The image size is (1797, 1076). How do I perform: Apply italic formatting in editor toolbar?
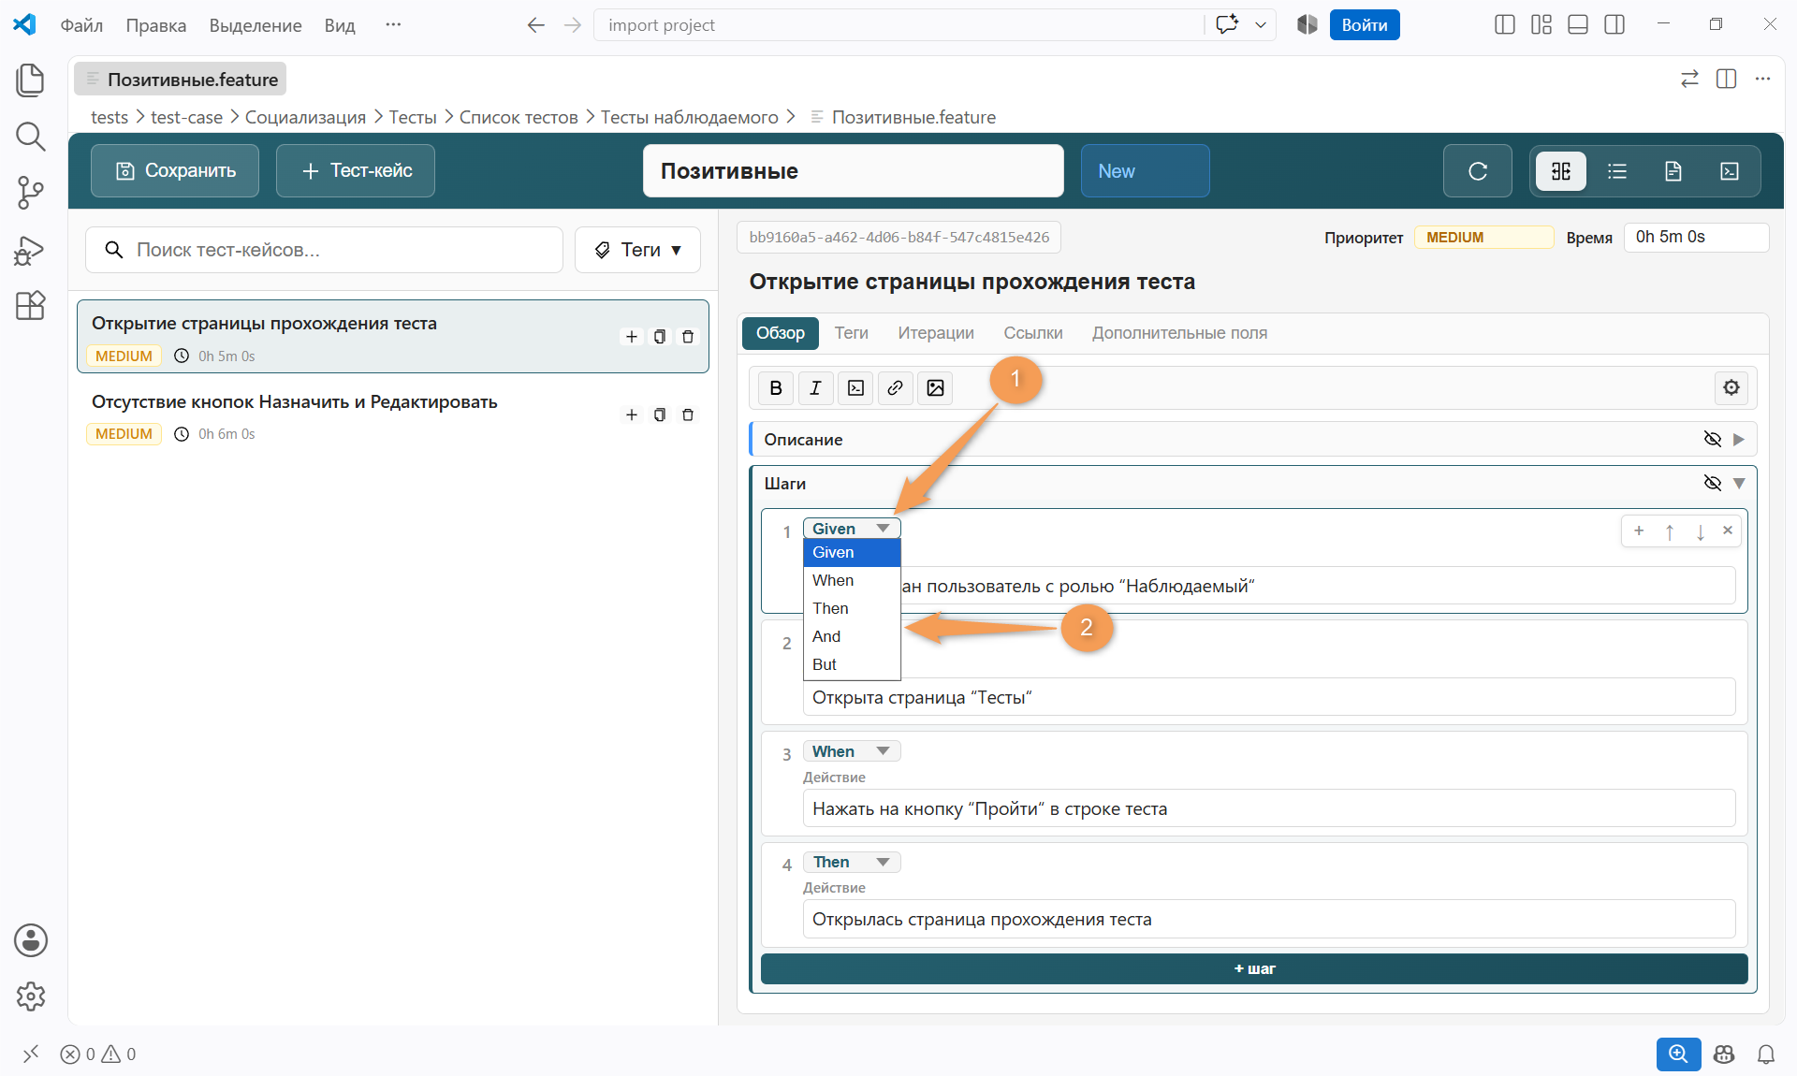815,388
